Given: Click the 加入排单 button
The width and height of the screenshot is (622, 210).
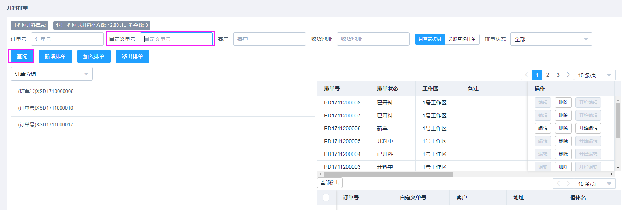Looking at the screenshot, I should (x=94, y=56).
